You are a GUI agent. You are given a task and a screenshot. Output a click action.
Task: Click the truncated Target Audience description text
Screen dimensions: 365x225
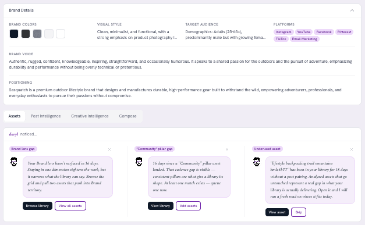[225, 35]
